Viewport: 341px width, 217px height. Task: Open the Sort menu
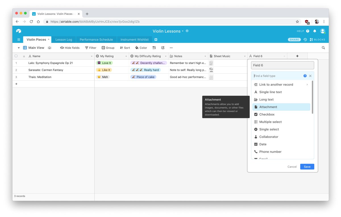pos(125,48)
